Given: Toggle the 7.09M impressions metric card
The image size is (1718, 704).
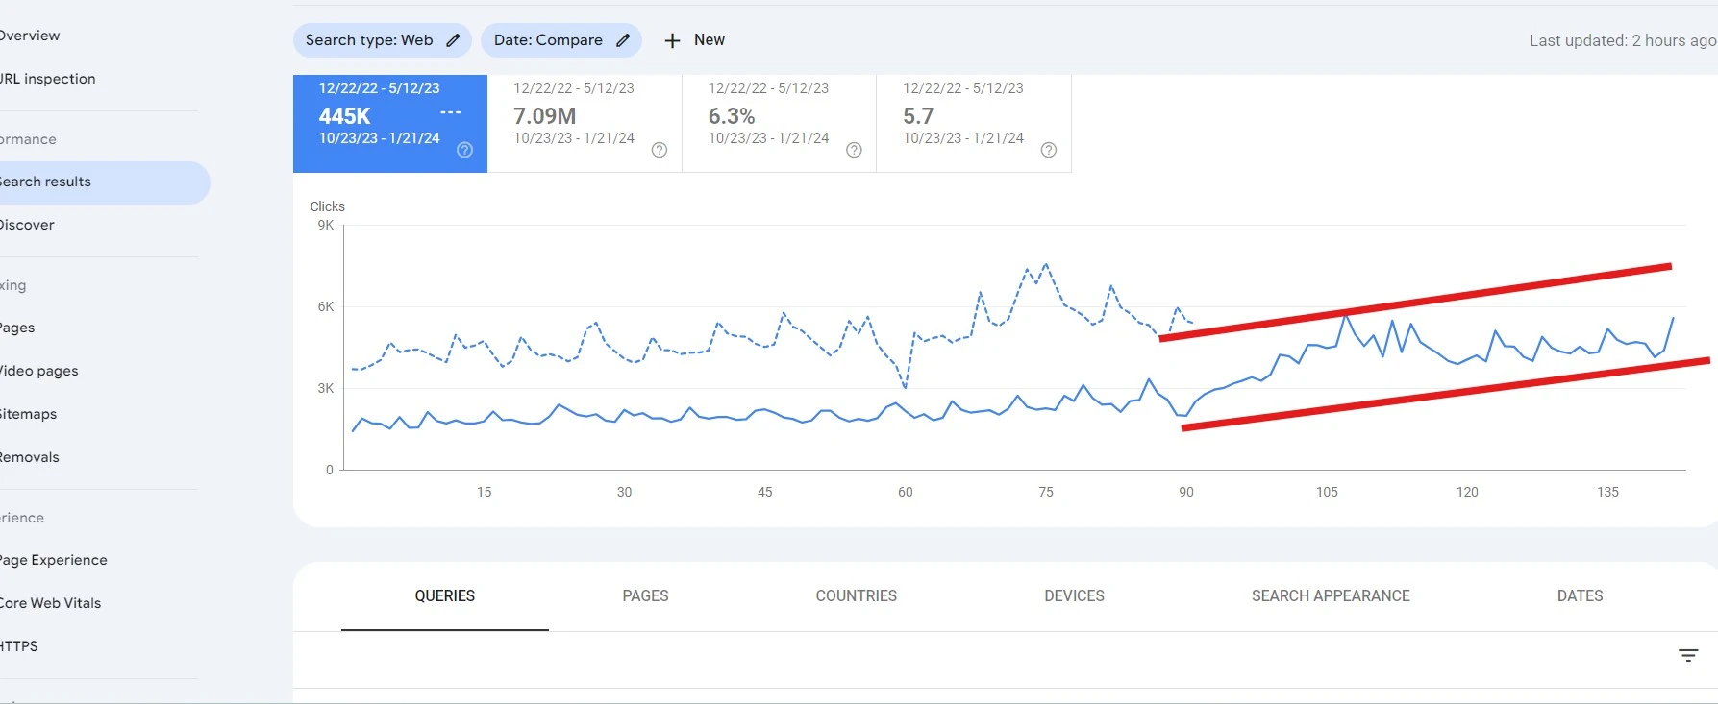Looking at the screenshot, I should tap(577, 117).
